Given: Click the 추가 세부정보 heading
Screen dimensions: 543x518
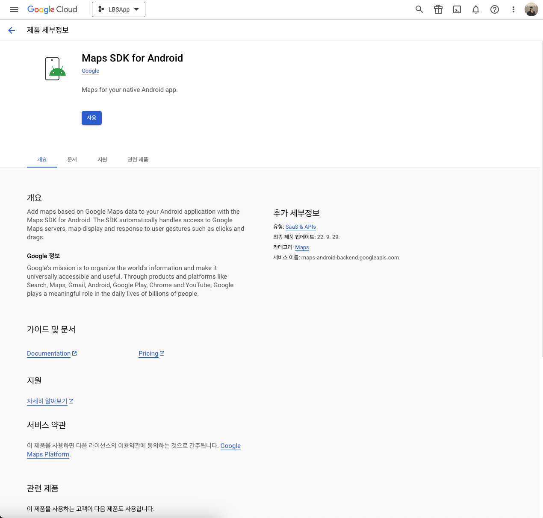Looking at the screenshot, I should coord(296,213).
